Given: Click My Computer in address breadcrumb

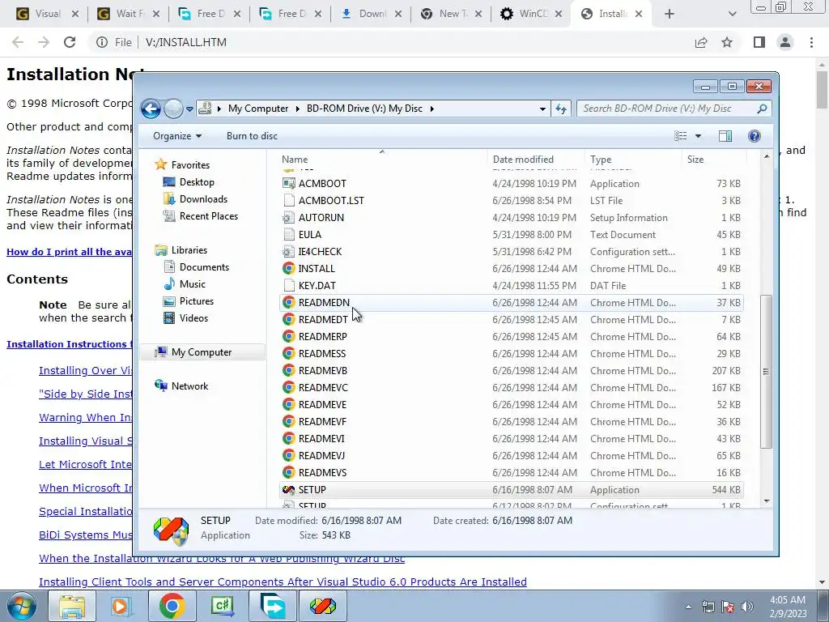Looking at the screenshot, I should (258, 109).
